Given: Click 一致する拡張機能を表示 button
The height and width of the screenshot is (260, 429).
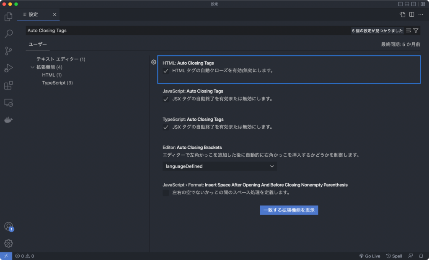Looking at the screenshot, I should tap(289, 210).
